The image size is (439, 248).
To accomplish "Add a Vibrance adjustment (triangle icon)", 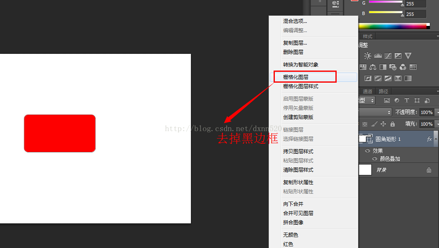I will [408, 56].
